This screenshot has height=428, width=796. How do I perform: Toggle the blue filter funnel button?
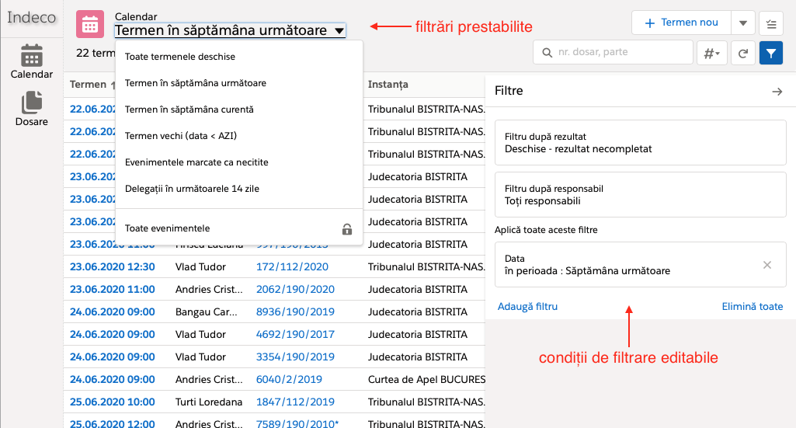pos(770,53)
